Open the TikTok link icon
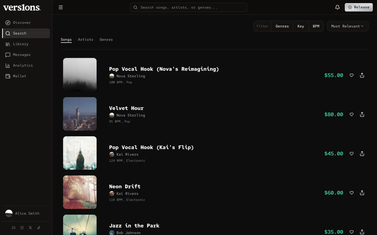377x235 pixels. pos(39,228)
